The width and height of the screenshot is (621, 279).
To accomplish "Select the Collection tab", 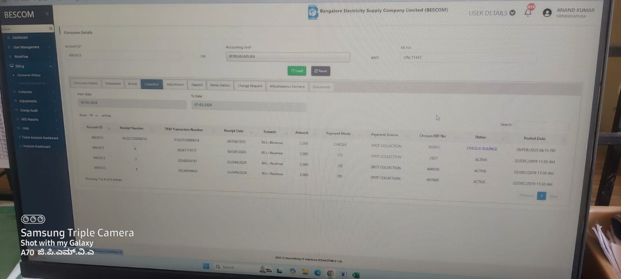I will point(152,84).
